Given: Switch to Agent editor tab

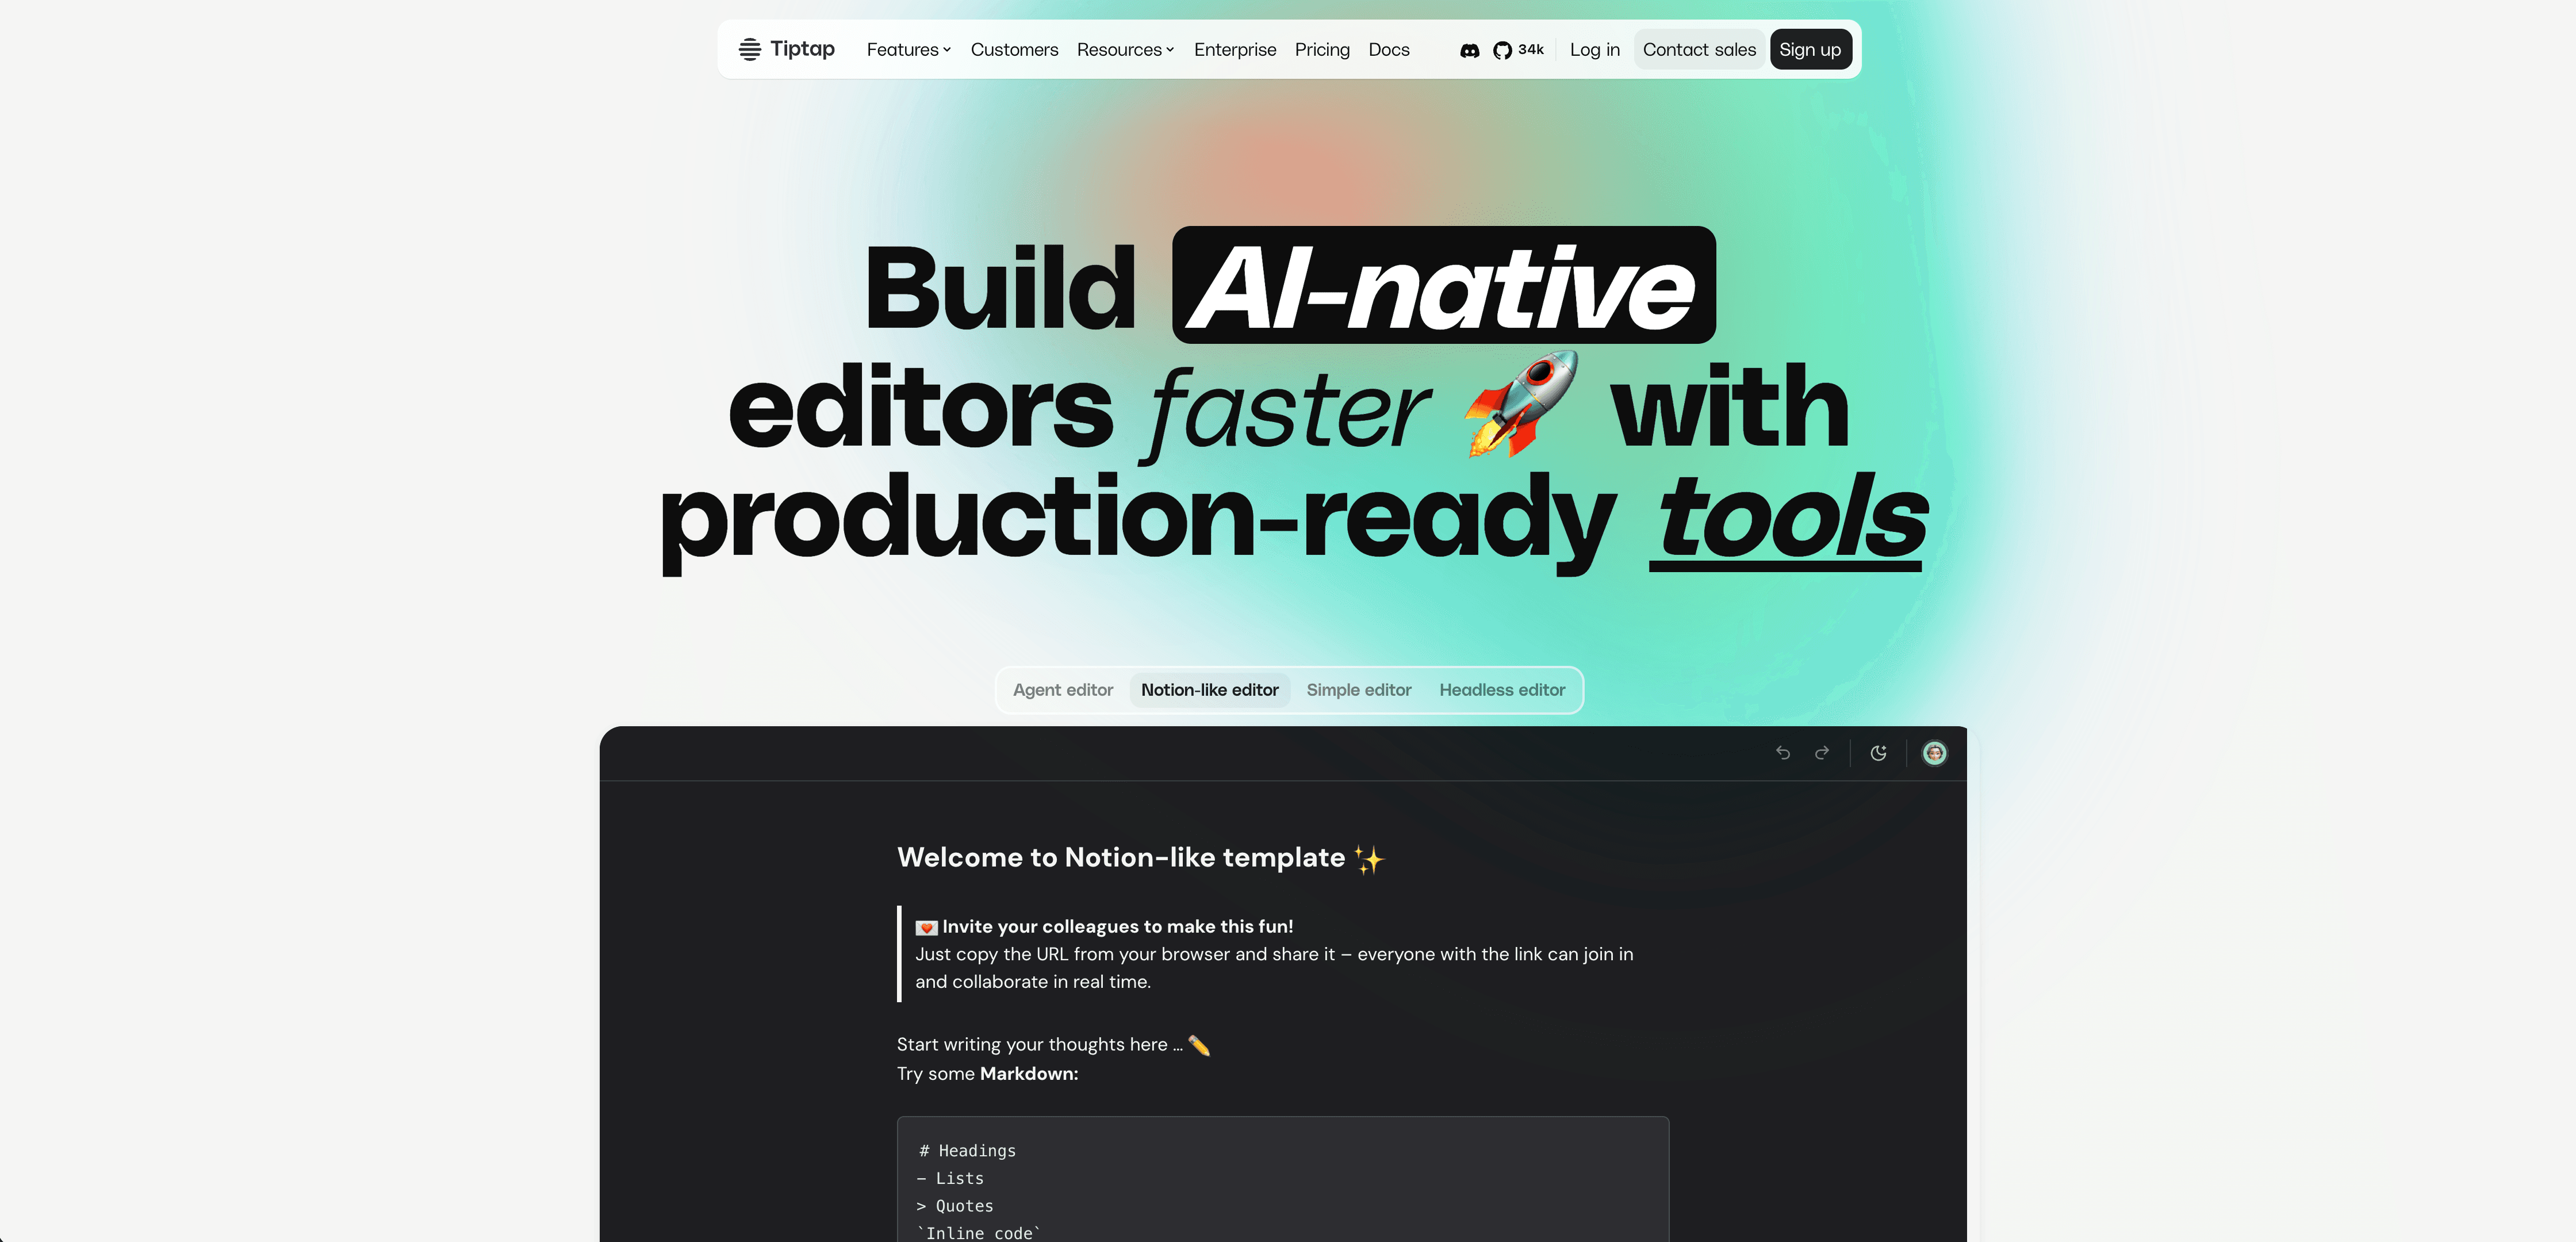Looking at the screenshot, I should (1062, 690).
